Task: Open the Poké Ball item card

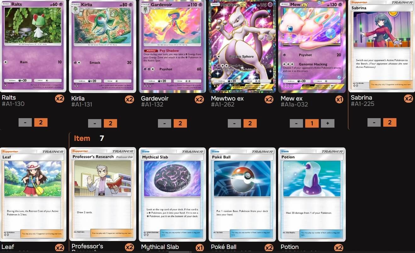Action: pyautogui.click(x=242, y=194)
